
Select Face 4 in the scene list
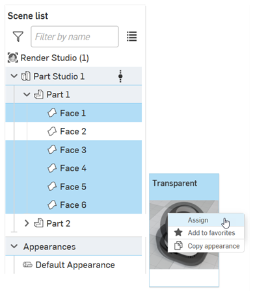[74, 168]
